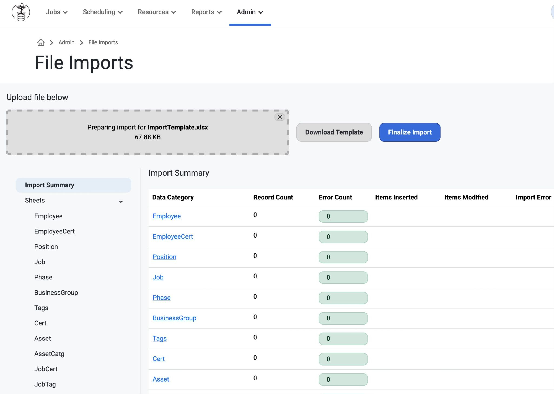Open the Reports menu

pos(206,12)
